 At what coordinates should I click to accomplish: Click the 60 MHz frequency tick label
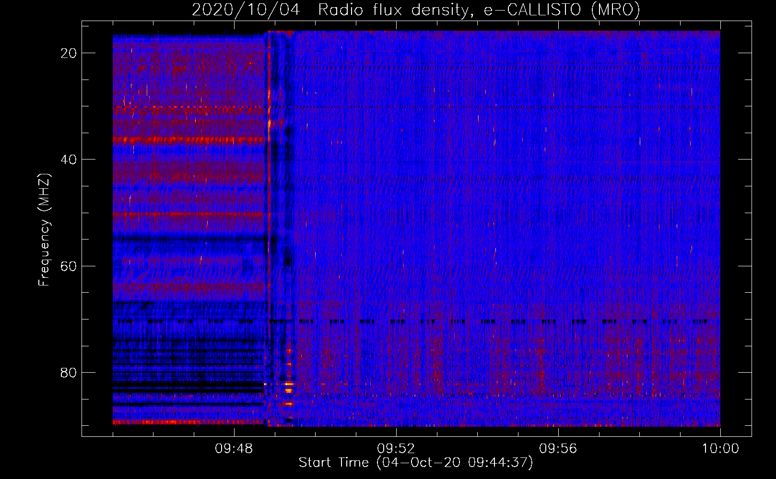click(69, 266)
